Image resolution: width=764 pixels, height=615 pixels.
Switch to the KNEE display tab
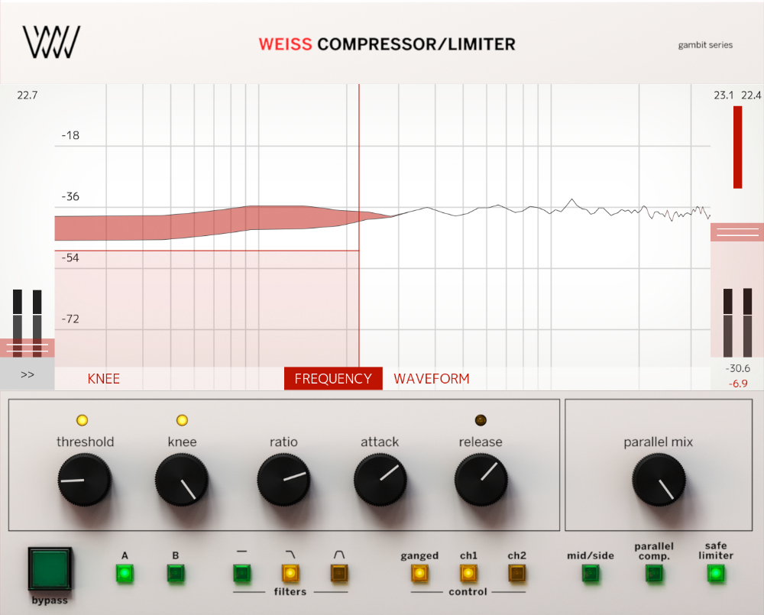(104, 378)
